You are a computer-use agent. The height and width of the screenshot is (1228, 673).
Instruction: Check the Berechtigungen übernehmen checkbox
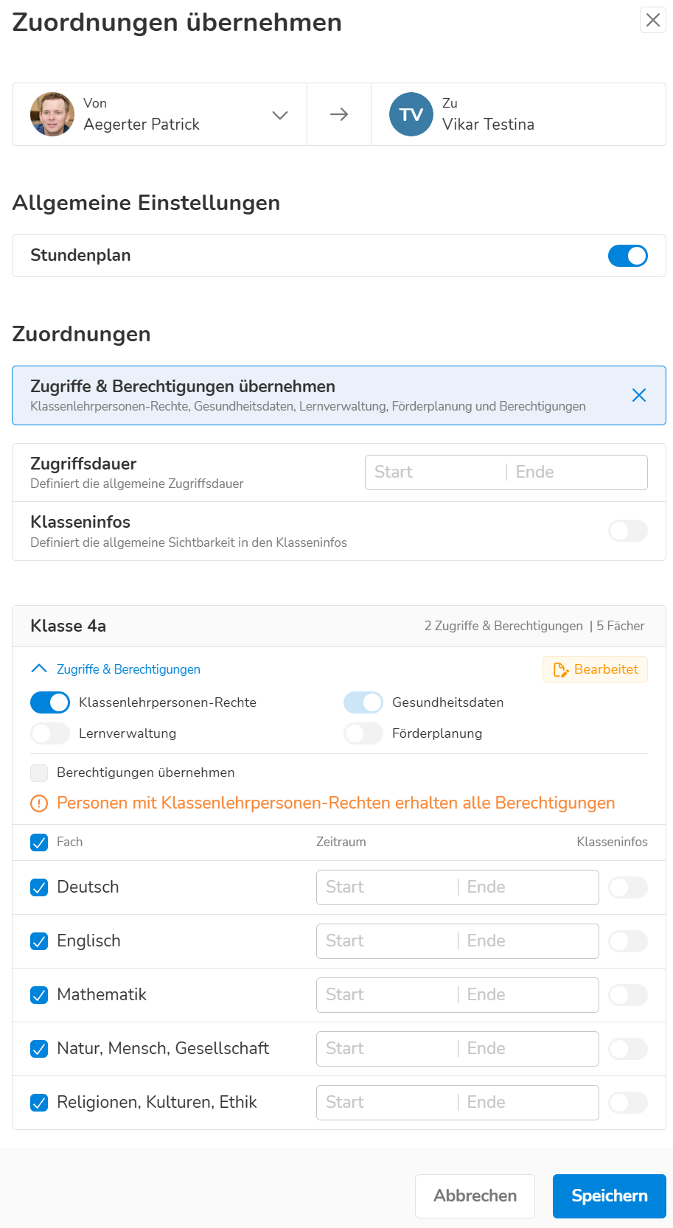(x=39, y=772)
